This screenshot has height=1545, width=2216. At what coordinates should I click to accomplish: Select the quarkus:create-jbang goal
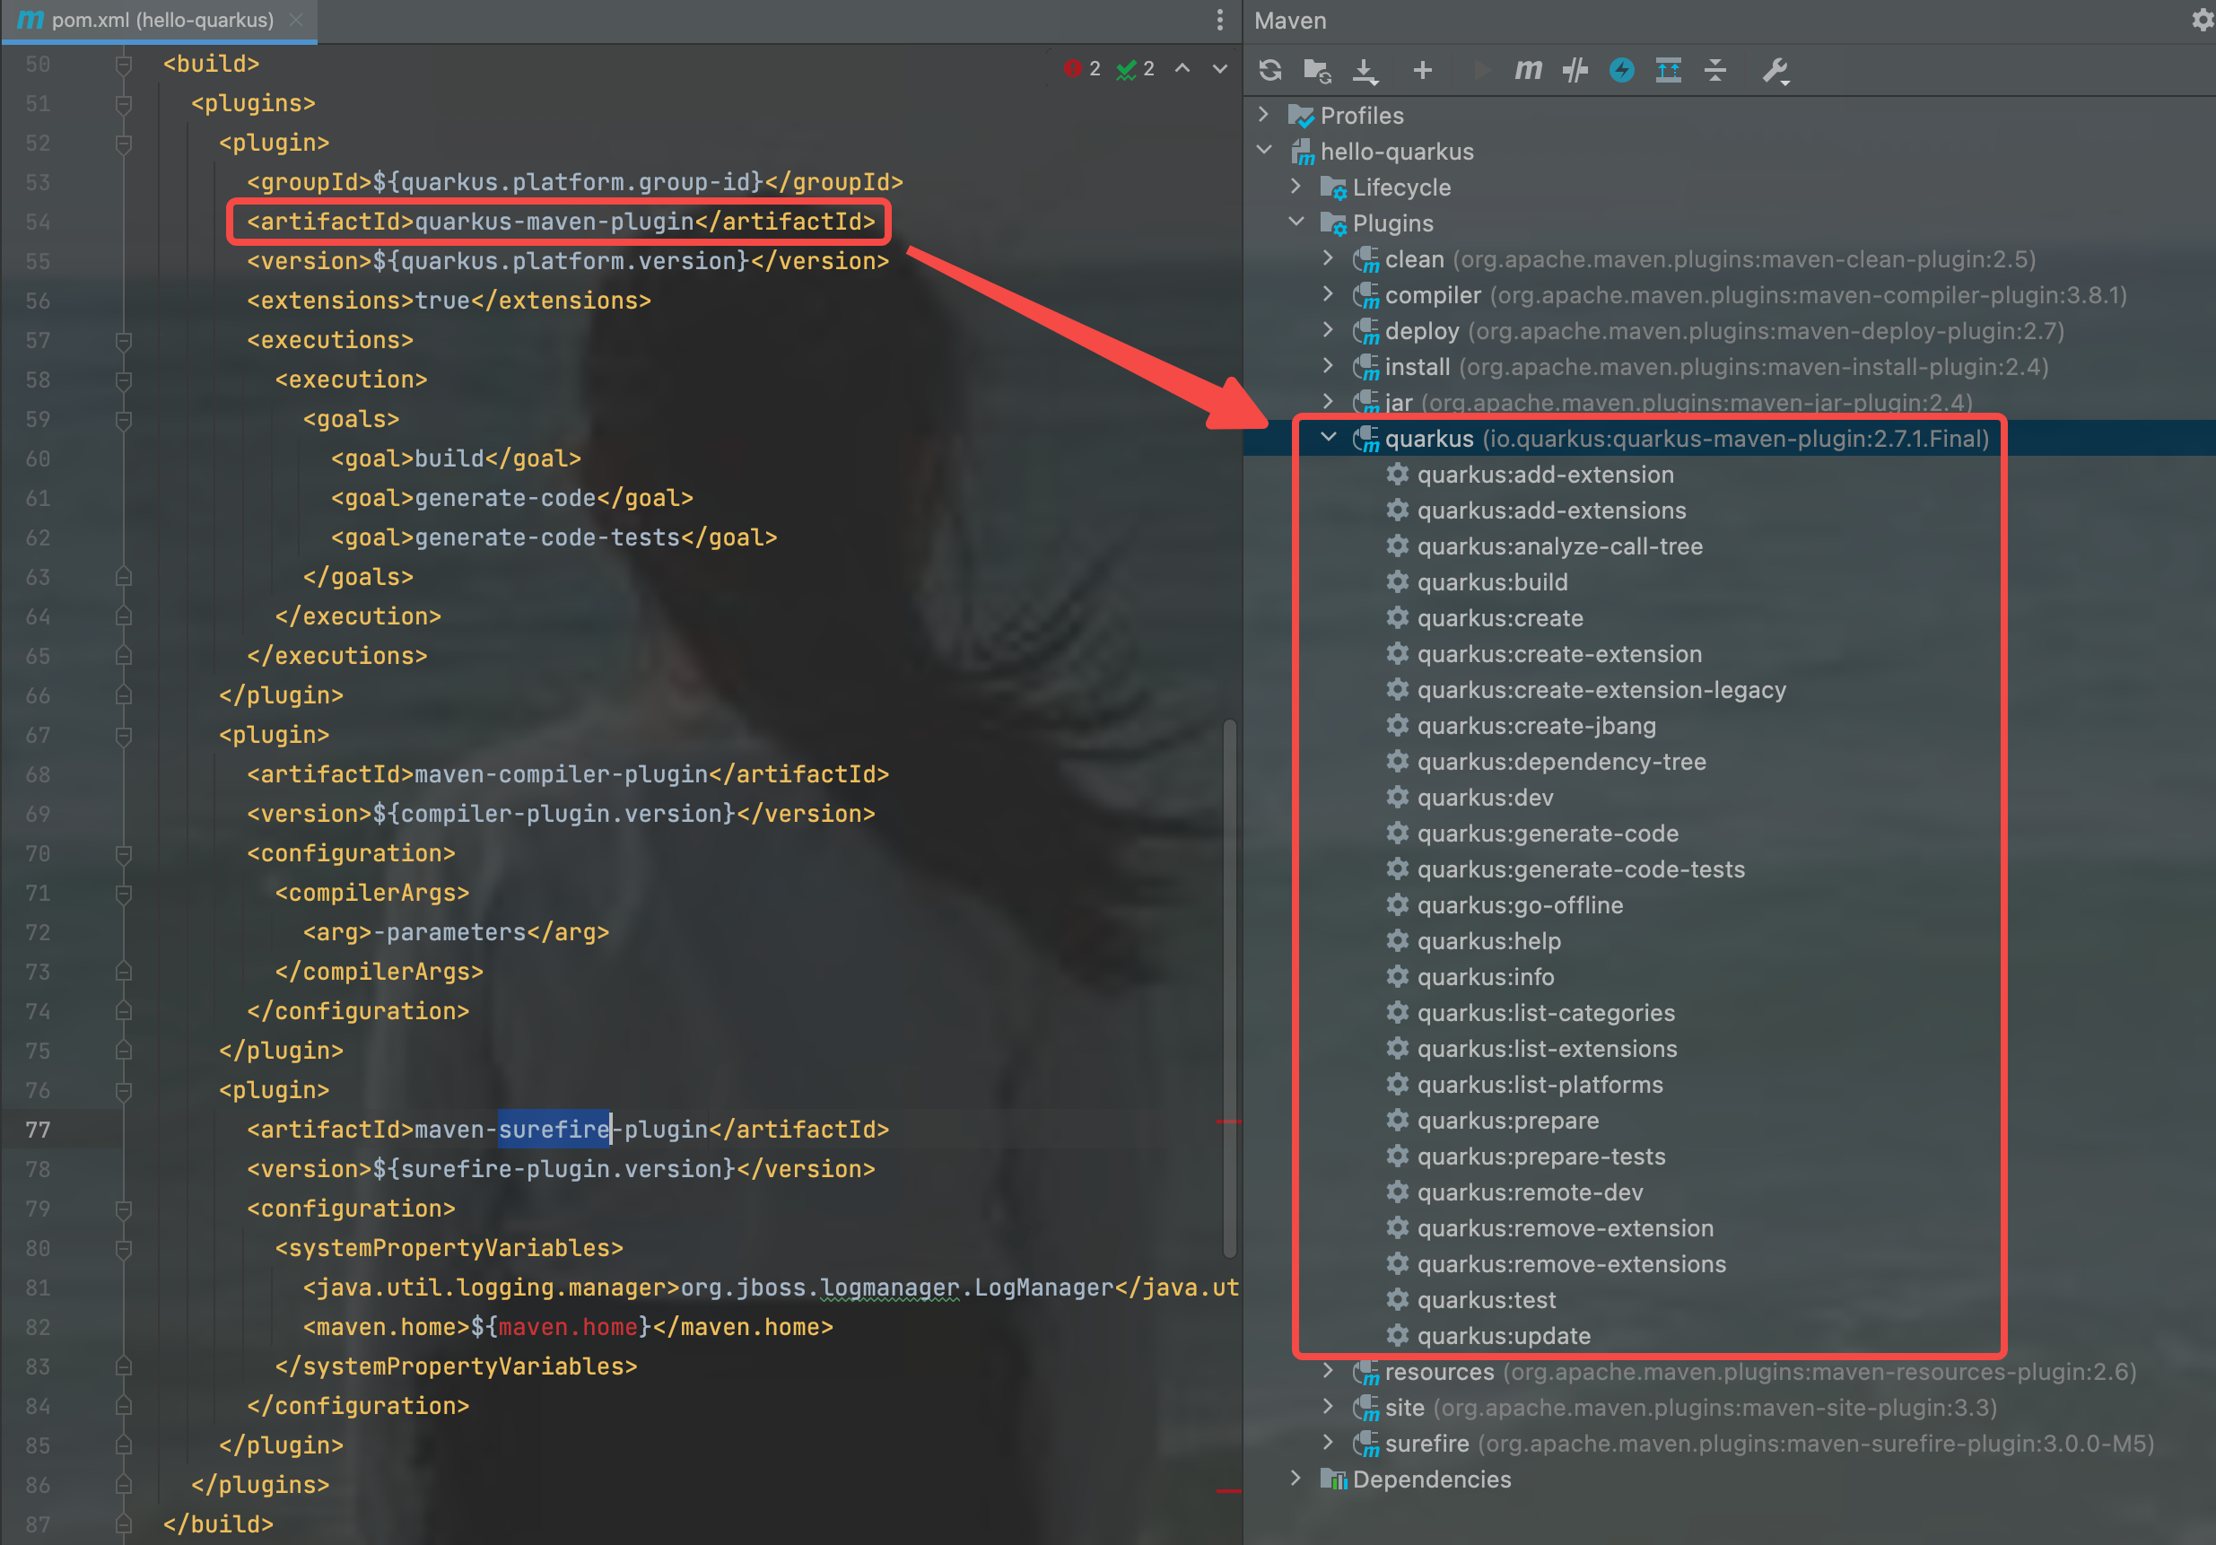coord(1537,726)
